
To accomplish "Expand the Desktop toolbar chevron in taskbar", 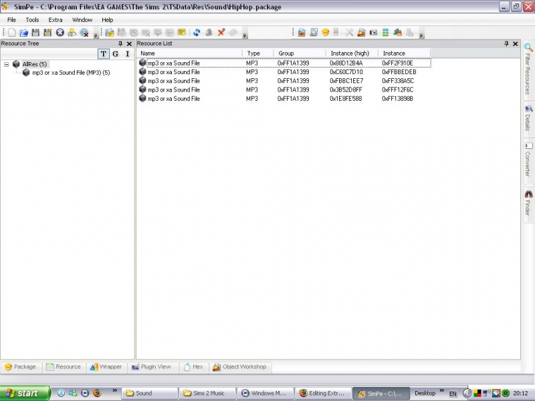I will click(x=442, y=390).
